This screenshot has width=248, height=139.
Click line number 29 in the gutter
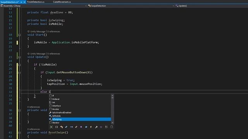coord(10,80)
